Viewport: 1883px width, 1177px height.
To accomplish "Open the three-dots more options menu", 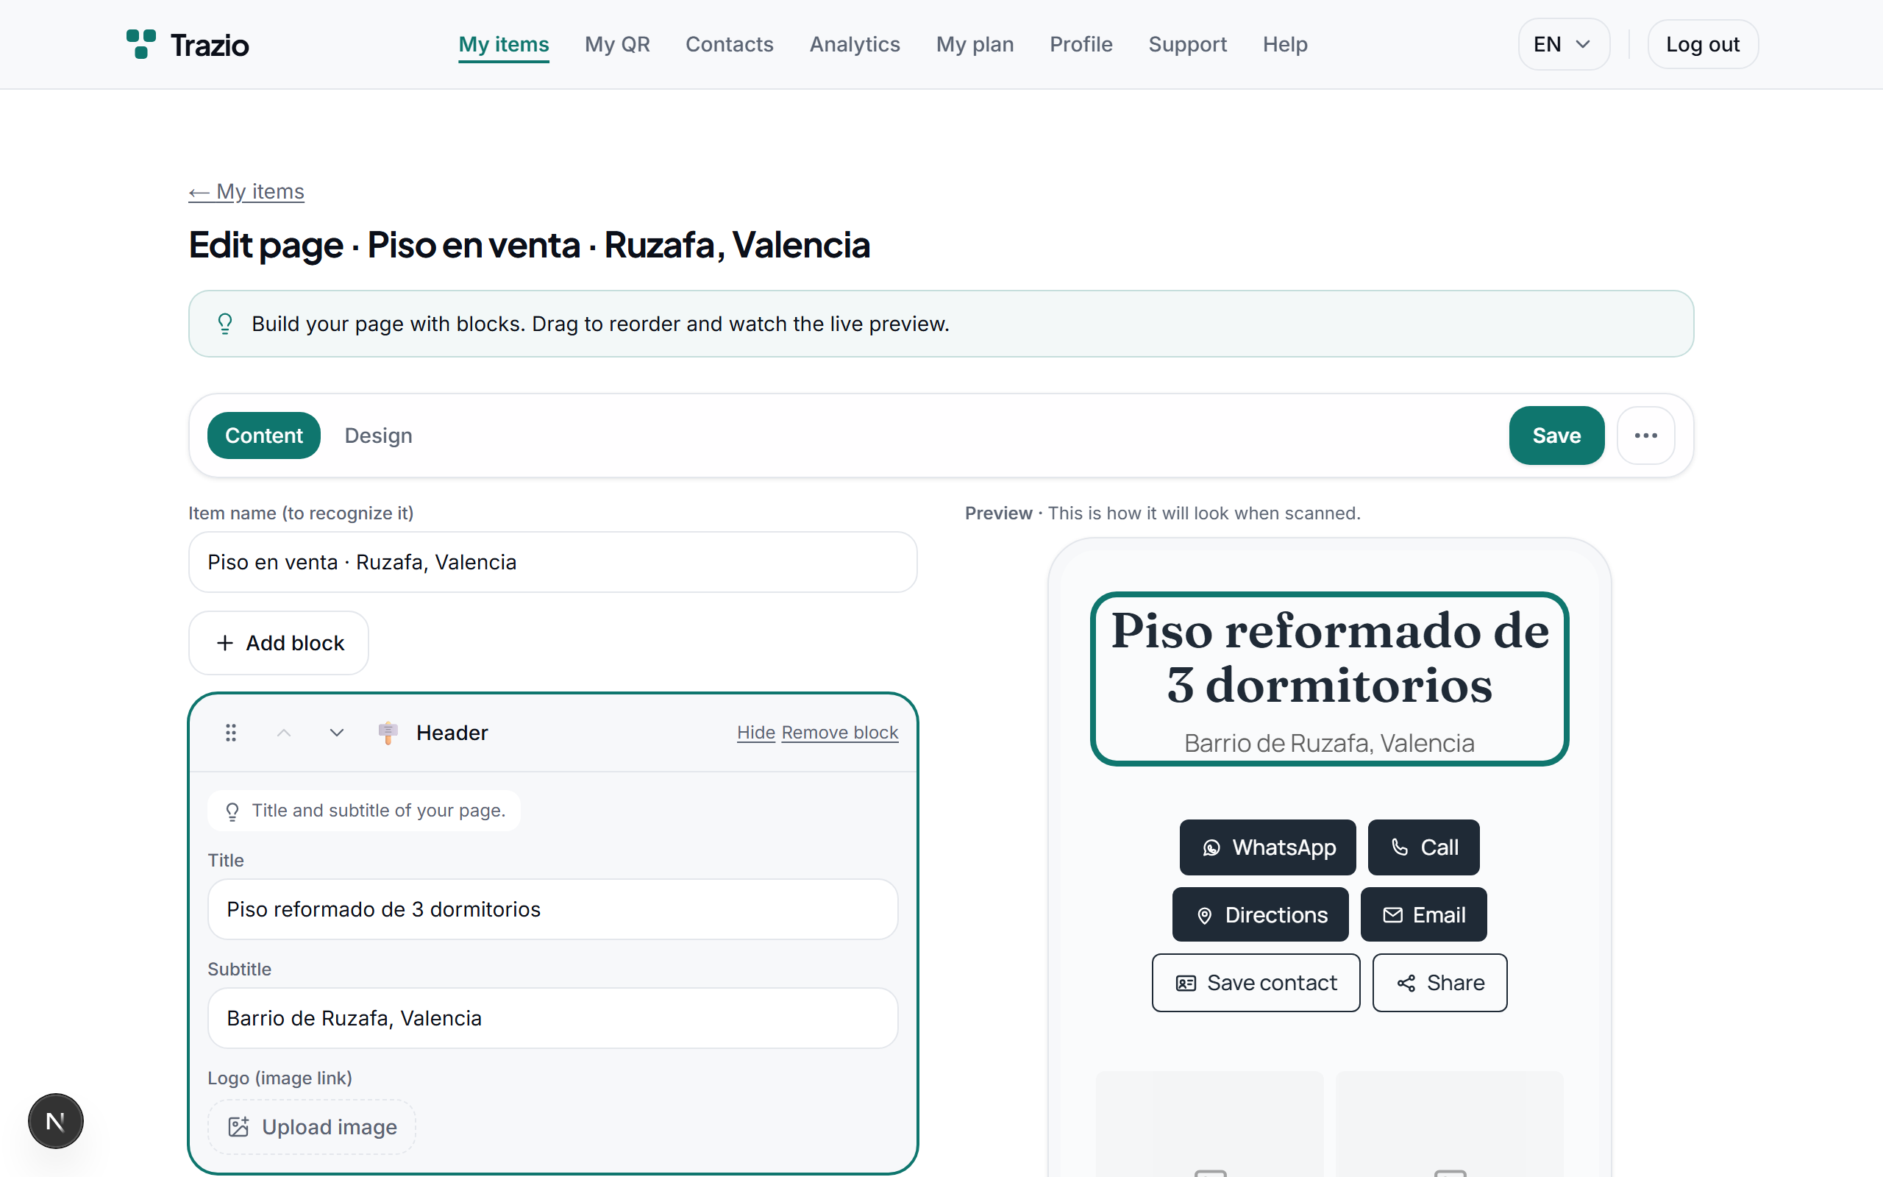I will [1645, 435].
